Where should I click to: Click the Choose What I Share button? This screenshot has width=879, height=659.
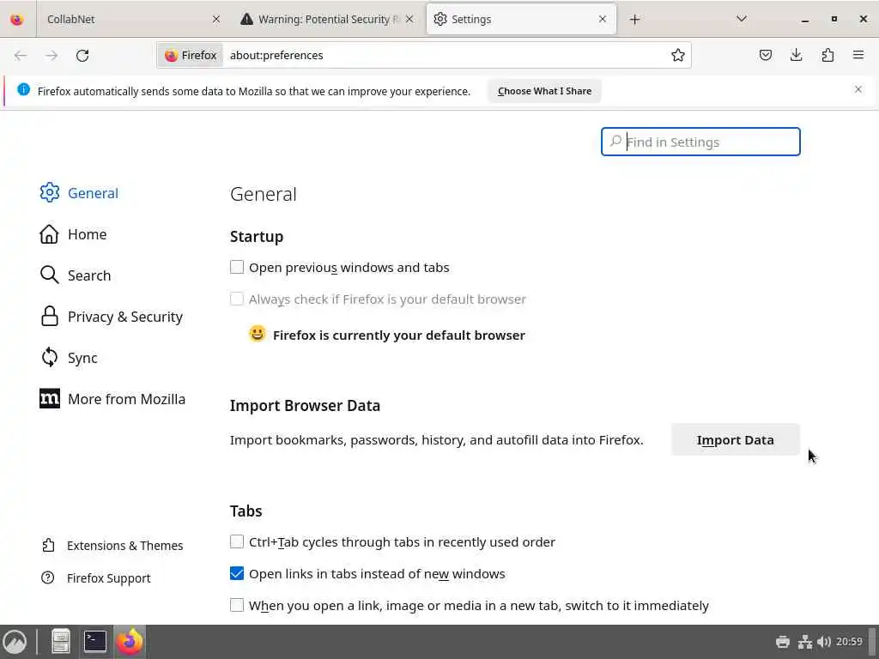544,91
